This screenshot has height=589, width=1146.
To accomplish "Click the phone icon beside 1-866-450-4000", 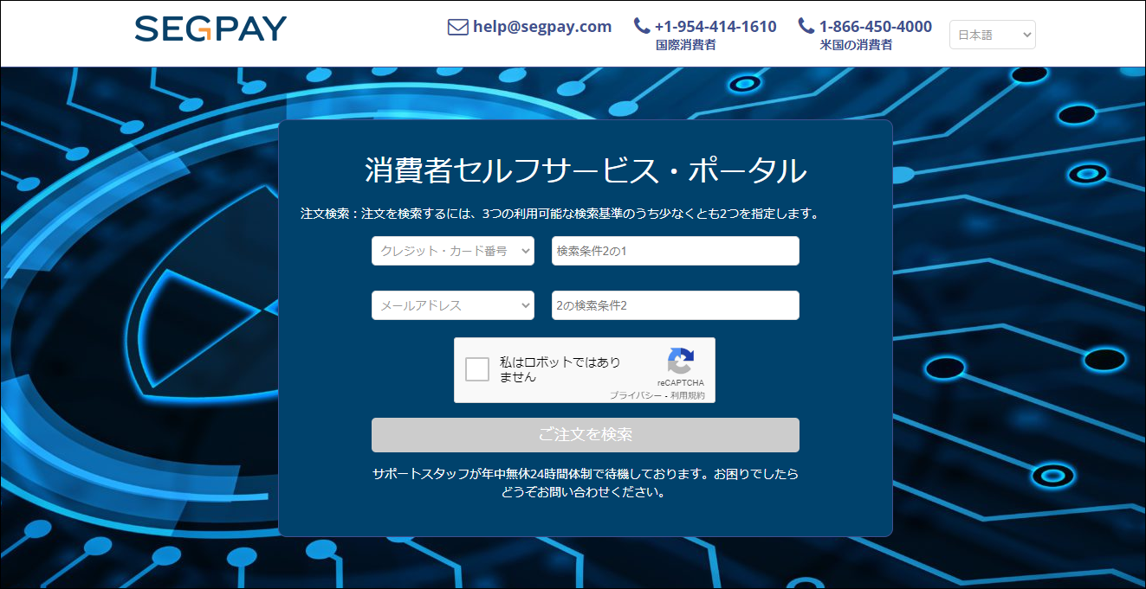I will tap(806, 26).
